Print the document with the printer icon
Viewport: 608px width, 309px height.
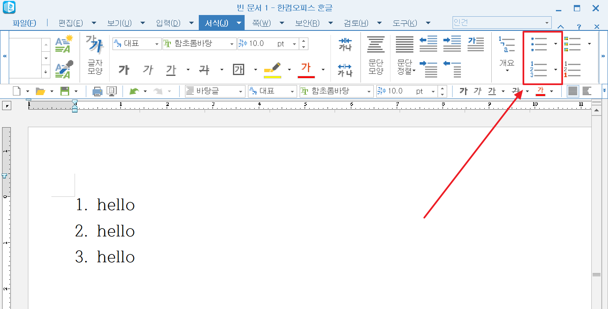[97, 91]
